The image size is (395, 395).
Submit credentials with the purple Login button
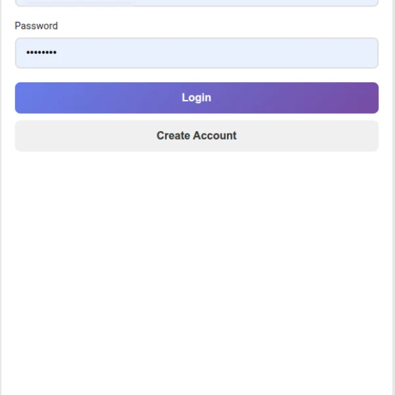196,97
